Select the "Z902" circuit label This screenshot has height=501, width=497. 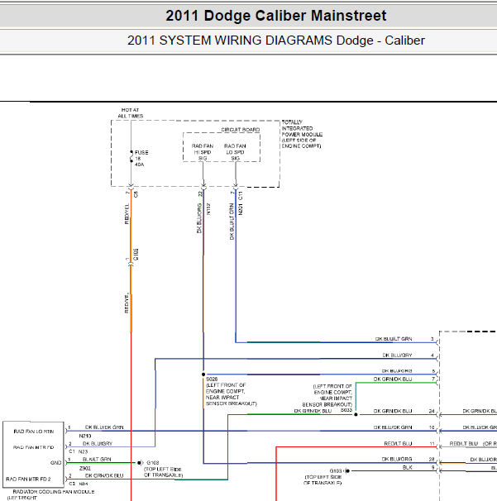(85, 468)
